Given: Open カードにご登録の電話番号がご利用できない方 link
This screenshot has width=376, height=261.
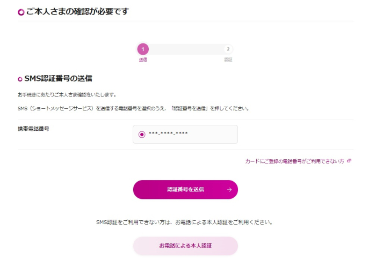Looking at the screenshot, I should (x=294, y=161).
